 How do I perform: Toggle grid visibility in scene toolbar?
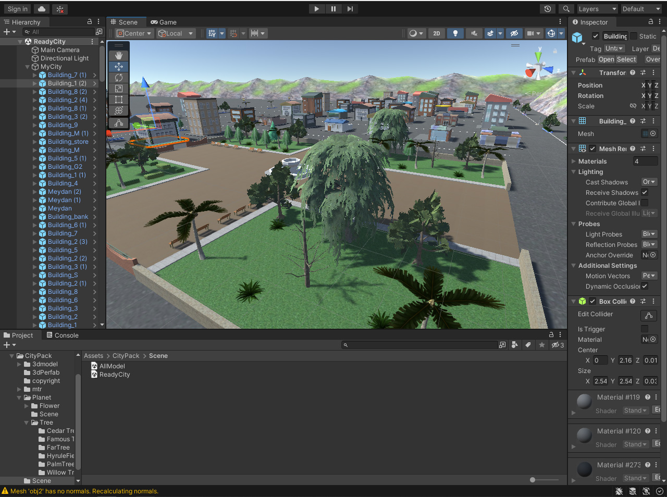pyautogui.click(x=212, y=33)
